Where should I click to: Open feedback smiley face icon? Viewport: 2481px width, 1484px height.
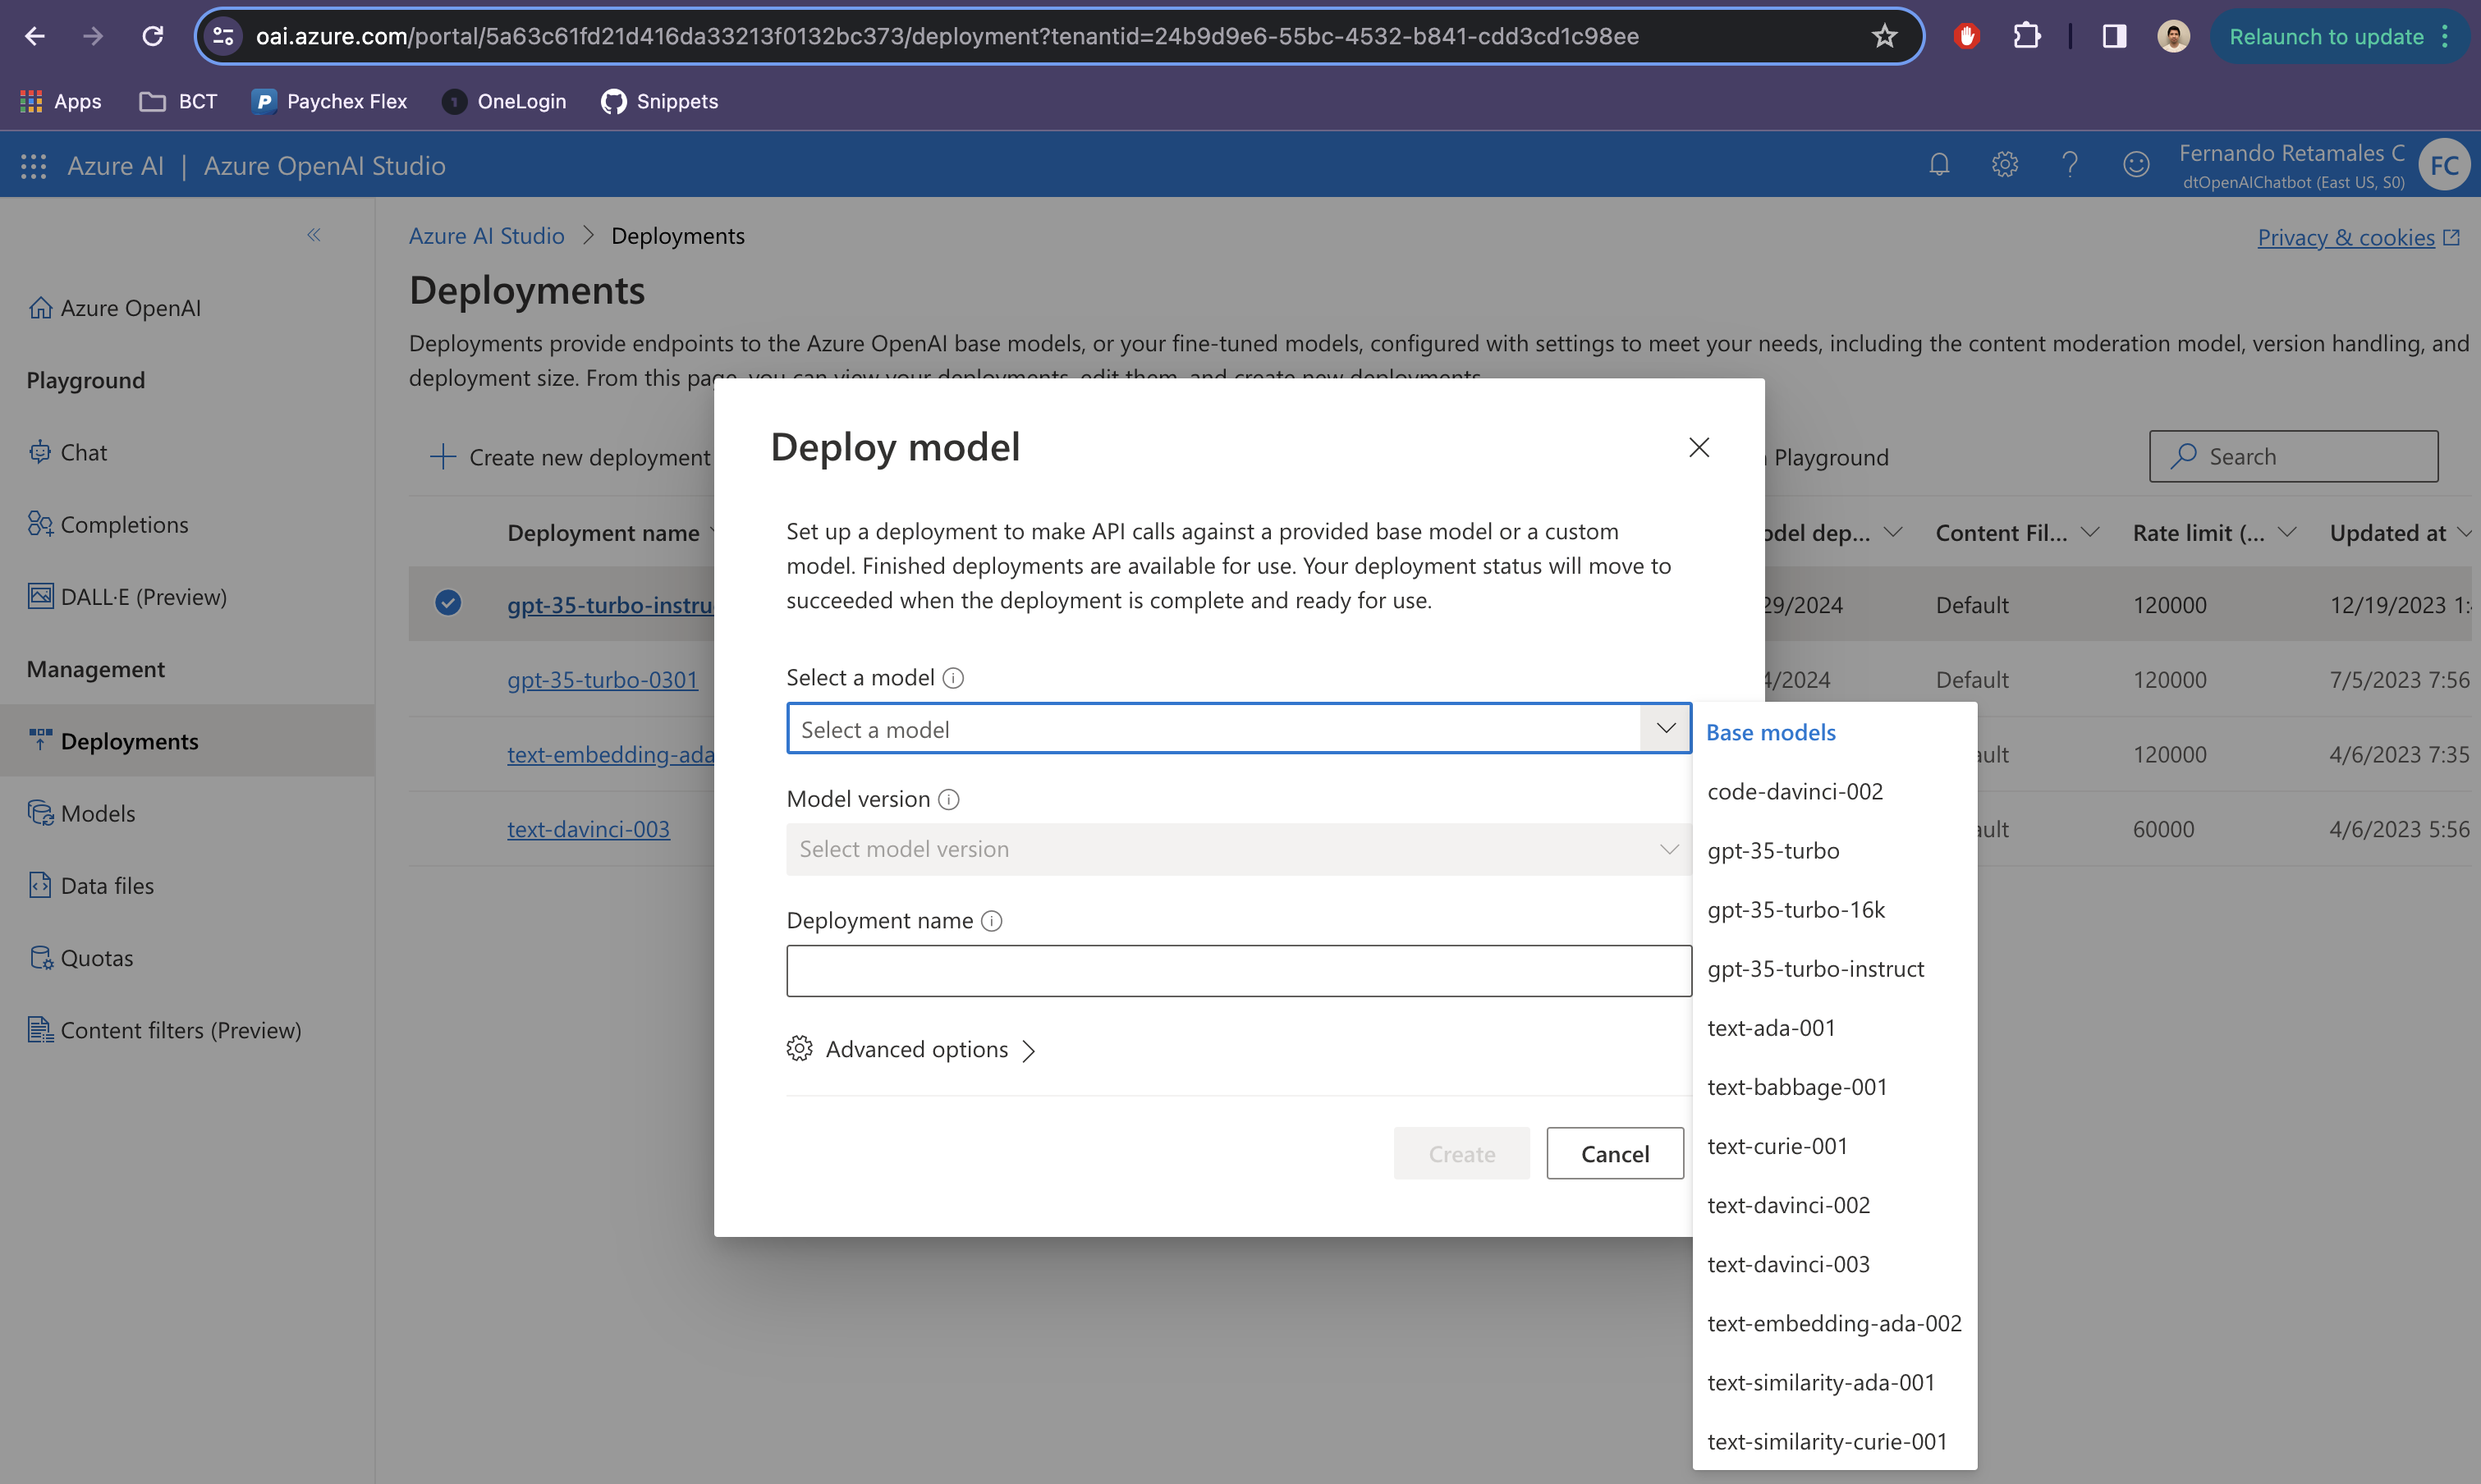2136,165
